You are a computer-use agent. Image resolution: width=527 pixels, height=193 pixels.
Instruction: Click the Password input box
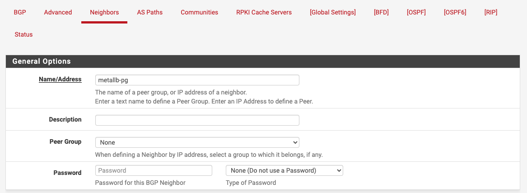(x=154, y=170)
